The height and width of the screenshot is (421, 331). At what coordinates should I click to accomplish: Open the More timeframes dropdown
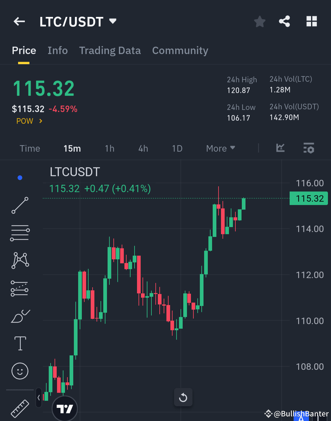(220, 148)
